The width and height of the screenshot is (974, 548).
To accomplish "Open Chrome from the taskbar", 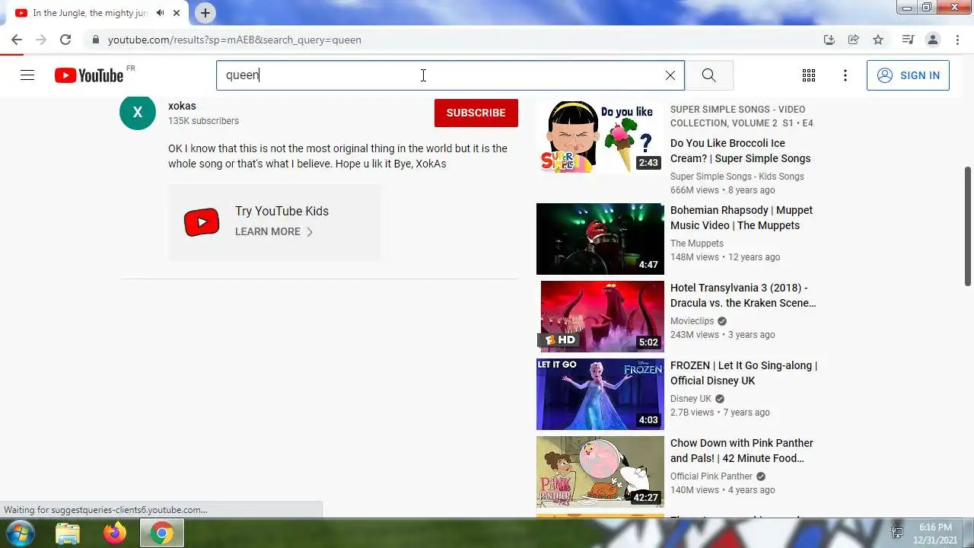I will pyautogui.click(x=162, y=533).
